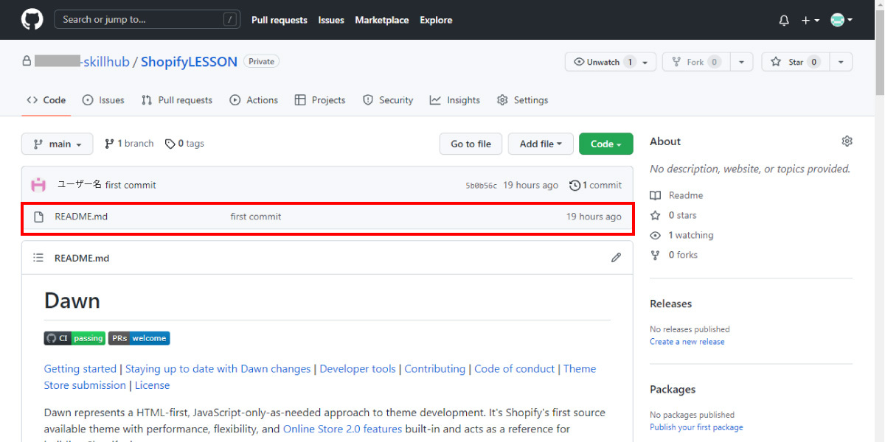Open the first commit message in header

(x=131, y=185)
